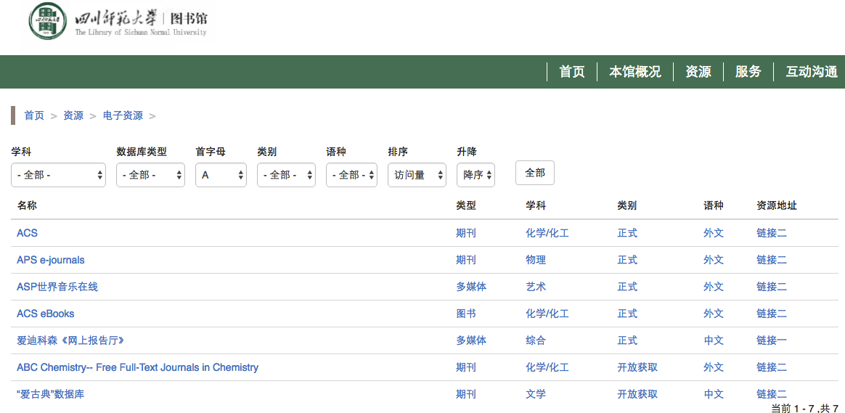Click 物理 subject in the APS e-journals row

(536, 260)
